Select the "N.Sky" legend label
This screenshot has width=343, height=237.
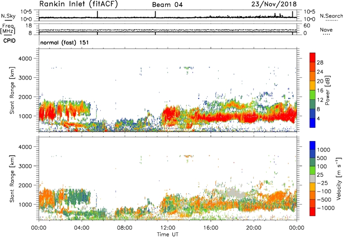point(8,16)
